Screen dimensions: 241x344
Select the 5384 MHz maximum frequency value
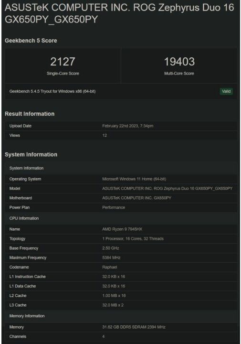click(x=111, y=258)
